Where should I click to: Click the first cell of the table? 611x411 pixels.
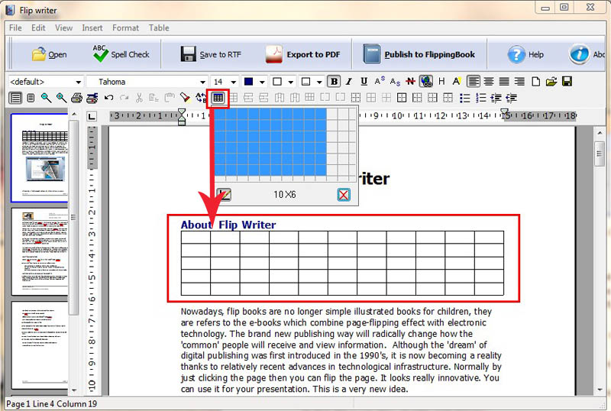click(196, 238)
